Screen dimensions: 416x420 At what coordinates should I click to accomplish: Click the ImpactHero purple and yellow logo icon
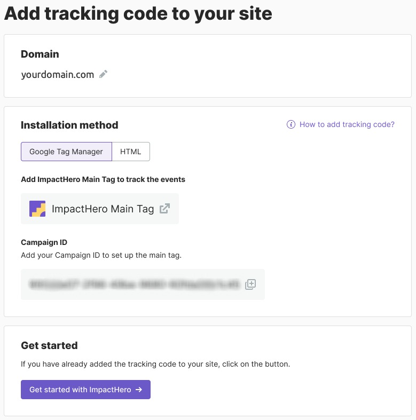click(x=37, y=209)
